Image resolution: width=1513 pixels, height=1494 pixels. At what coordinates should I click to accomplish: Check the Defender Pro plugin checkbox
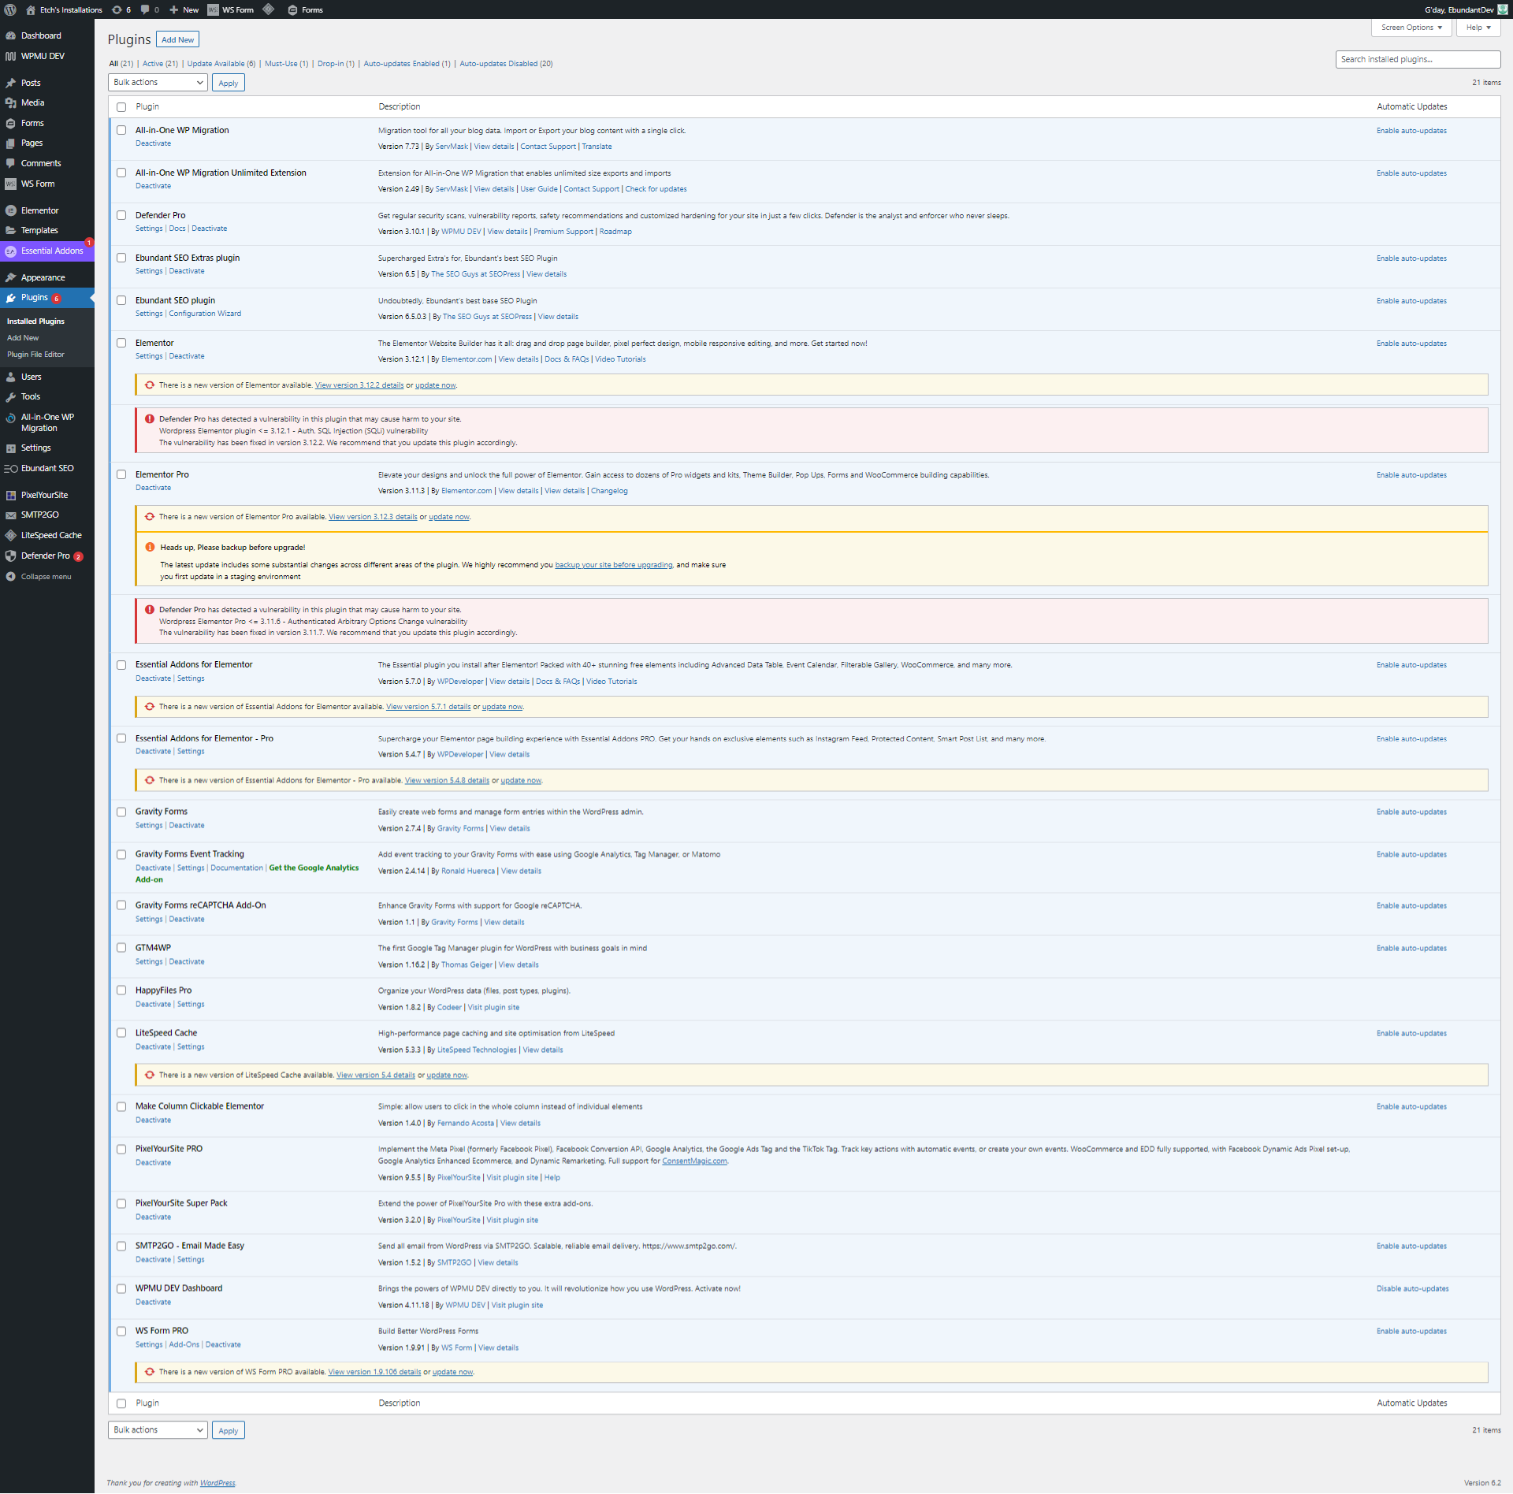pos(121,215)
